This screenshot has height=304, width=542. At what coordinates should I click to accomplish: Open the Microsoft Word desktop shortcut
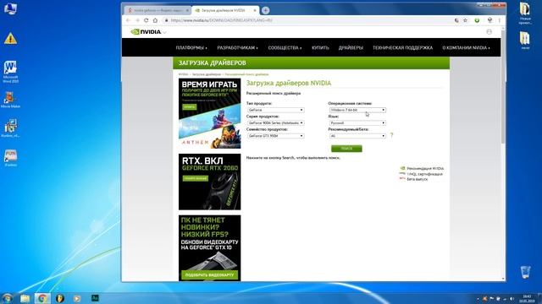pos(10,72)
